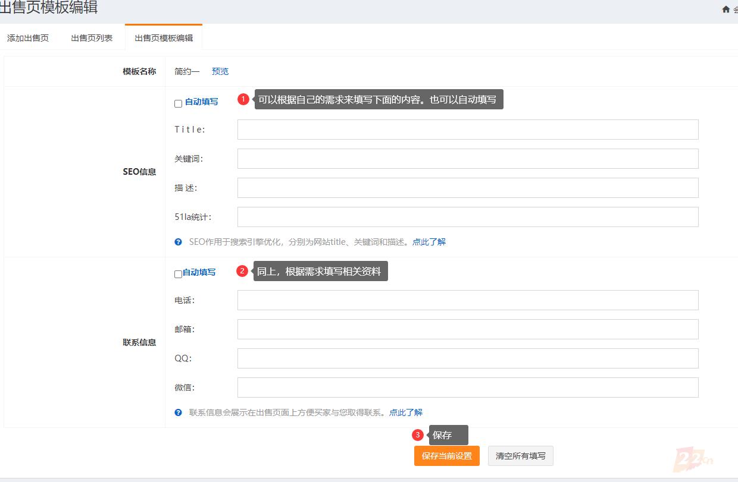738x482 pixels.
Task: Enable auto-fill checkbox for SEO信息
Action: point(178,103)
